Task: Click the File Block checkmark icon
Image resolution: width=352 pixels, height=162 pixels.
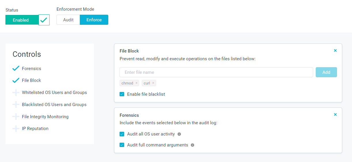Action: 16,80
